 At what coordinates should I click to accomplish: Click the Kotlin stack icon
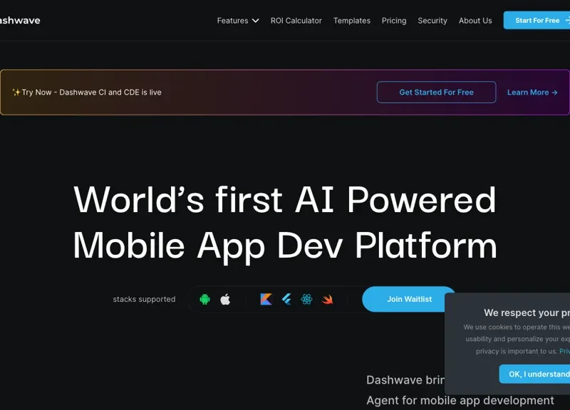click(266, 299)
